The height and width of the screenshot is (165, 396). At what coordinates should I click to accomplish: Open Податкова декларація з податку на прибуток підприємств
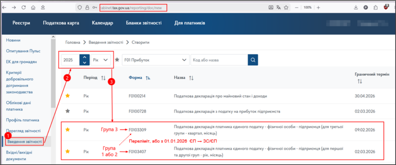[228, 111]
